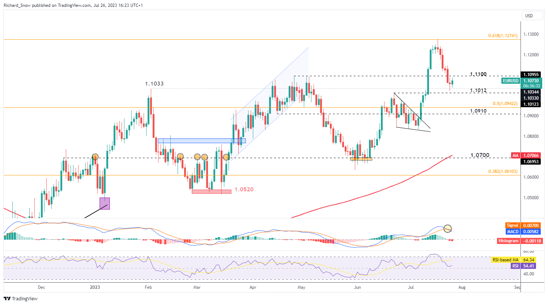Select the red MA label tag
Image resolution: width=548 pixels, height=305 pixels.
click(515, 156)
